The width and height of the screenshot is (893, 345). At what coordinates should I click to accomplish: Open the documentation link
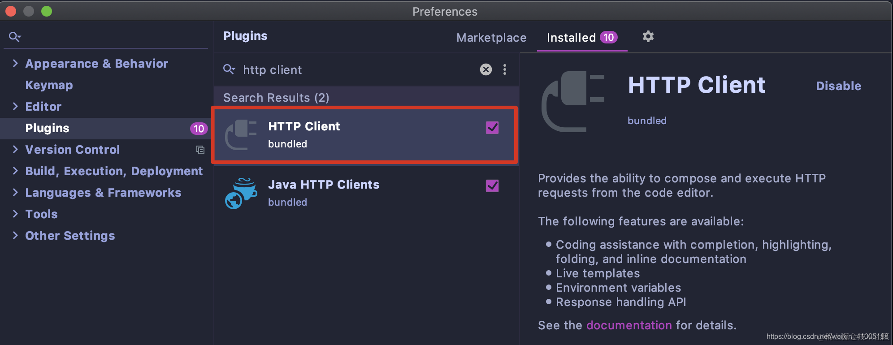629,325
